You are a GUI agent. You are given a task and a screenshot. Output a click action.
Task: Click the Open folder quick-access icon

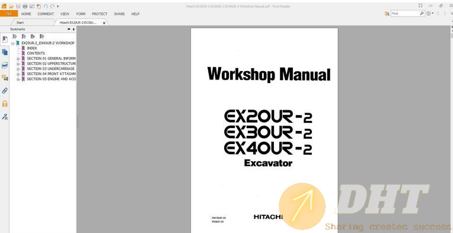[x=11, y=6]
